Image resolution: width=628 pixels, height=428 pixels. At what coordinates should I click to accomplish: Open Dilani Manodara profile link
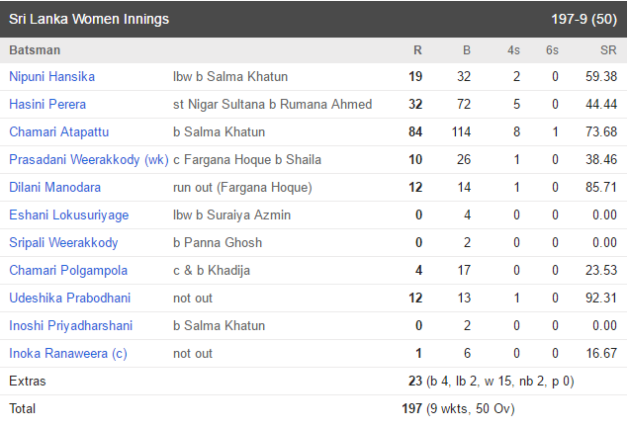(x=54, y=187)
